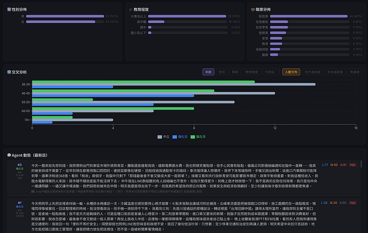The image size is (368, 233).
Task: Click the Agent feed vertical scrollbar
Action: (361, 164)
